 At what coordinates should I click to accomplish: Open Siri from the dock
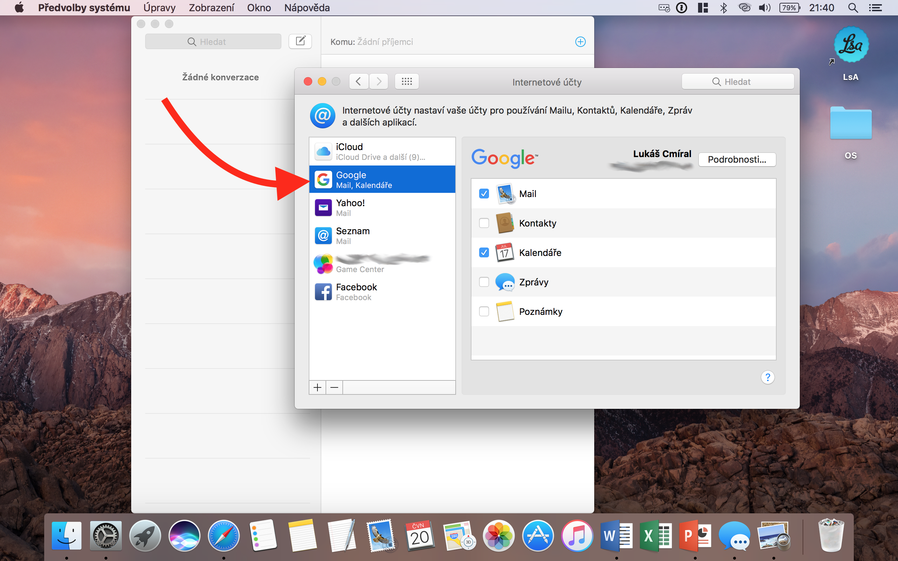(184, 536)
